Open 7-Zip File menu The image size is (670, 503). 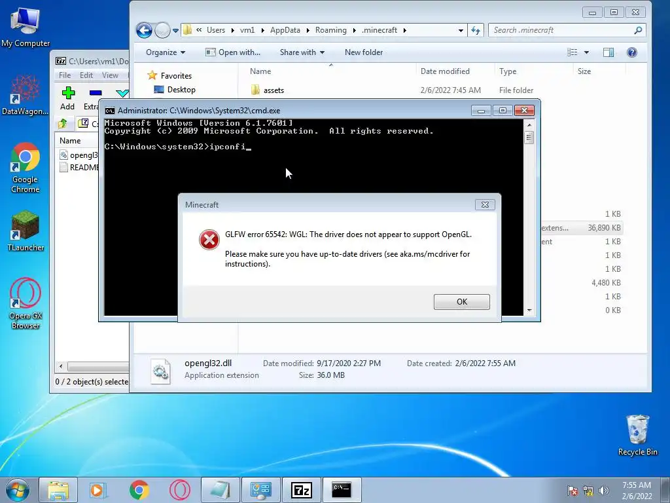pos(65,75)
